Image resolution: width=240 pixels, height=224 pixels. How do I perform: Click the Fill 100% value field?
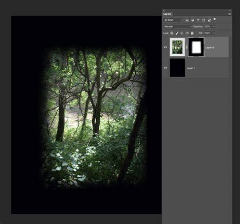click(208, 33)
